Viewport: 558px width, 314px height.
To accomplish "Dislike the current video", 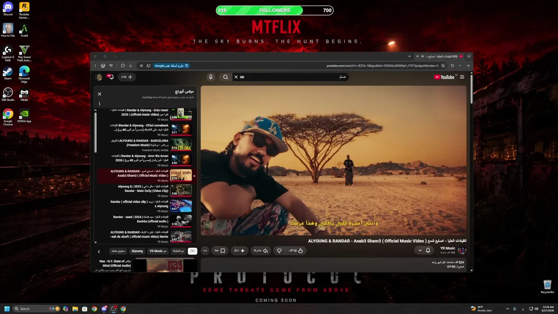I will point(279,251).
